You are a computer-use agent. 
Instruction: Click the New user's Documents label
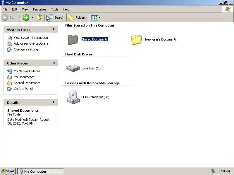tap(161, 39)
